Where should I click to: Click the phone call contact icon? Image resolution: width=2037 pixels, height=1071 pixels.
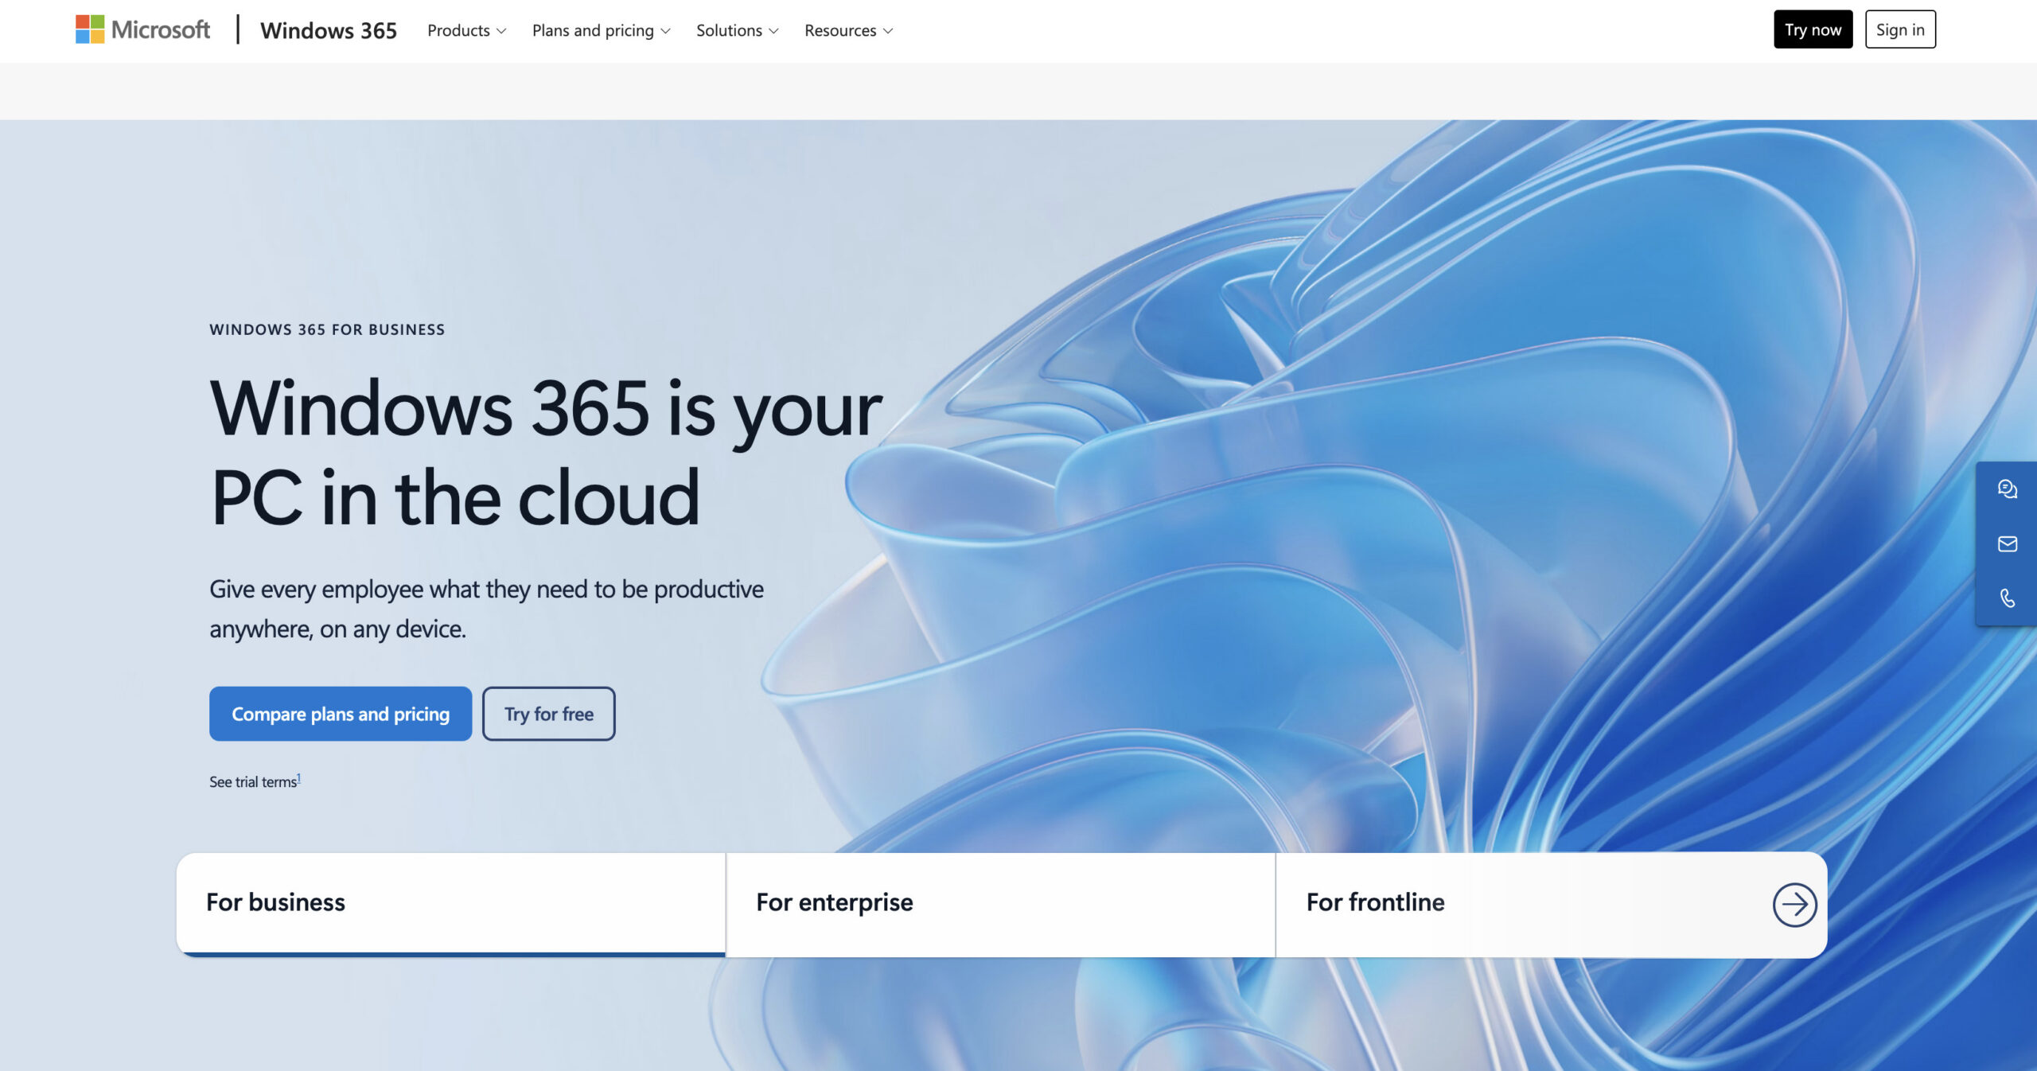2007,598
